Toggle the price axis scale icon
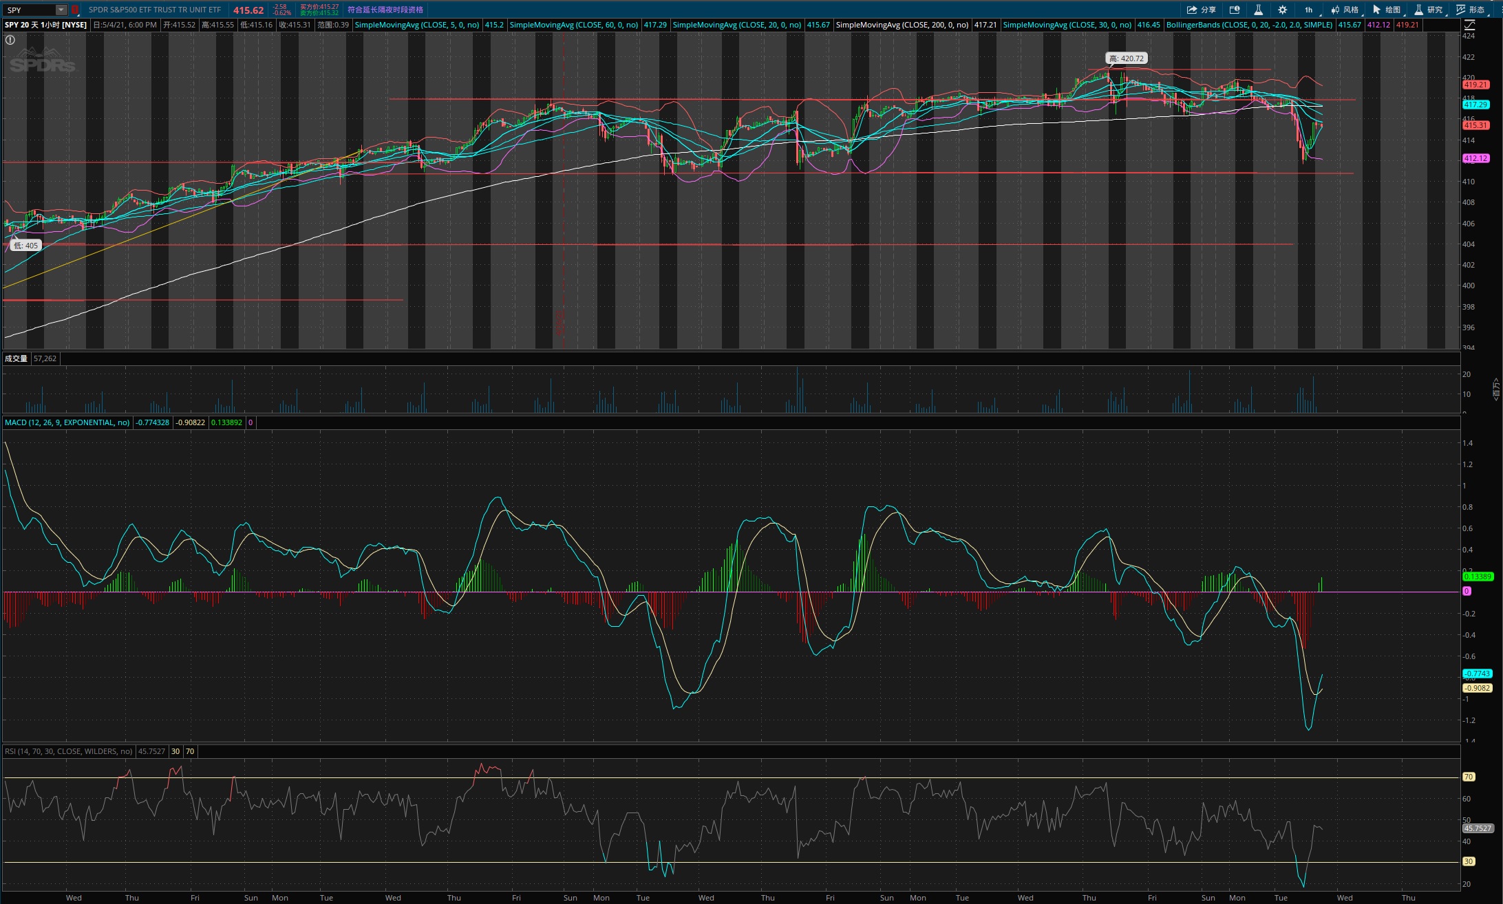 pos(1469,25)
